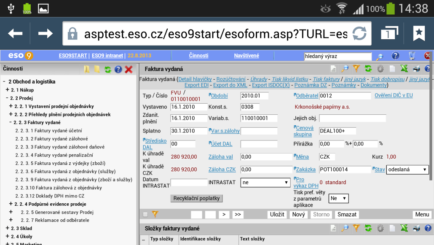Tick the checkbox in form navigation row
The image size is (434, 245).
(145, 214)
